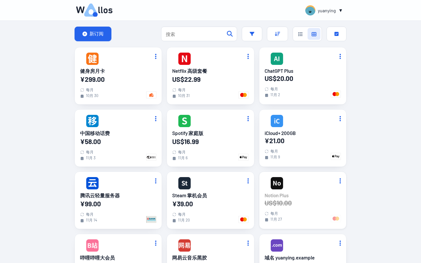Click the 健身房月卡 title
Screen dimensions: 421x263
92,71
